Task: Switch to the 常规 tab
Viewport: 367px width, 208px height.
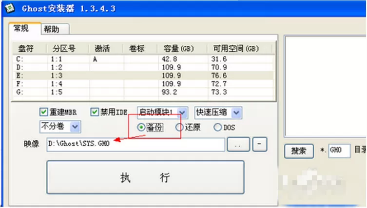Action: pyautogui.click(x=25, y=29)
